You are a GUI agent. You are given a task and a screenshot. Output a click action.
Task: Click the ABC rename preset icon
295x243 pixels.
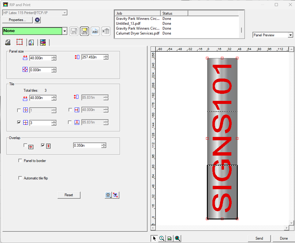(x=95, y=31)
